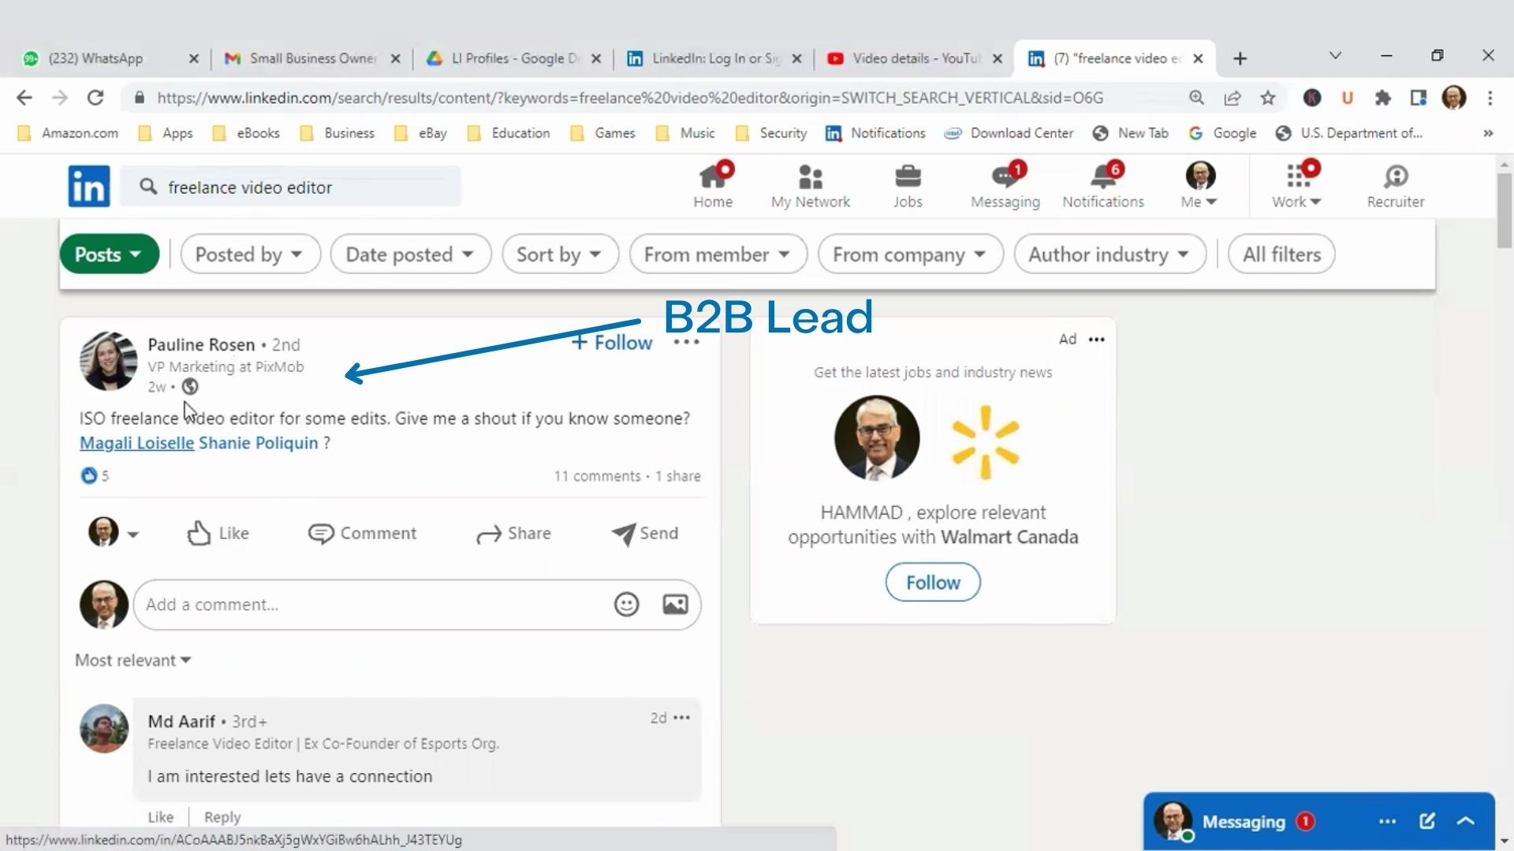Viewport: 1514px width, 851px height.
Task: Share this page from address bar
Action: (1232, 98)
